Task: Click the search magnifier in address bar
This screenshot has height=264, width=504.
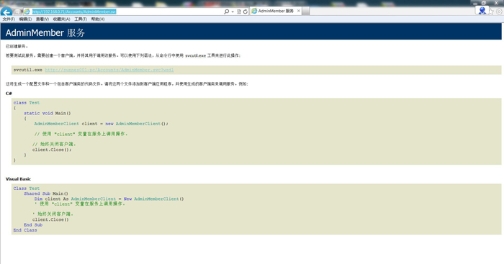Action: coord(227,12)
